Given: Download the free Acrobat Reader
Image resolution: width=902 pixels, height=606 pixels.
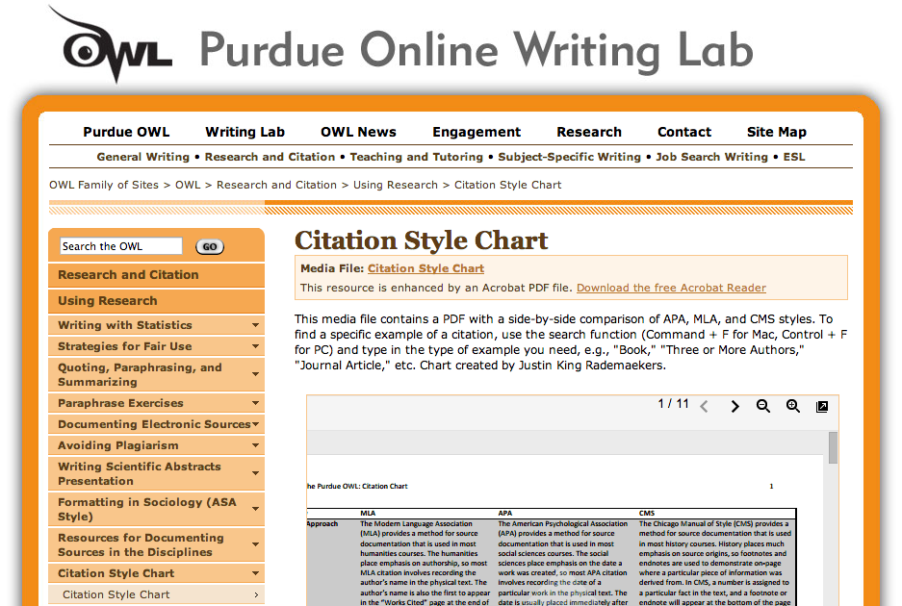Looking at the screenshot, I should click(671, 288).
